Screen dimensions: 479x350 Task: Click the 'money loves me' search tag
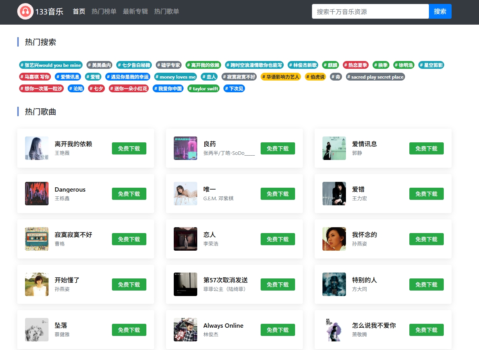point(176,77)
